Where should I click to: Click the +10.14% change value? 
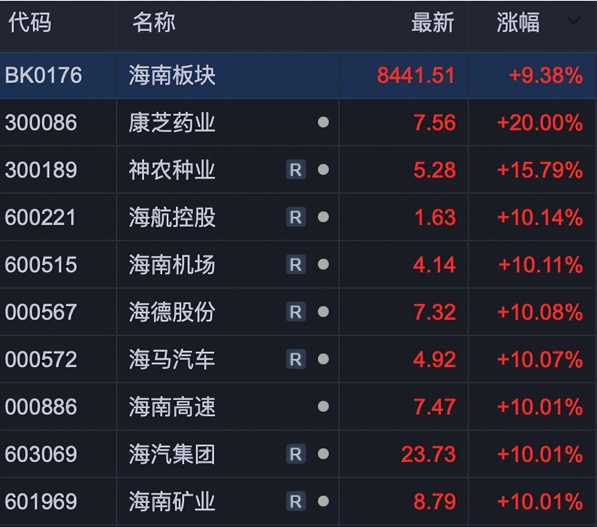click(540, 217)
